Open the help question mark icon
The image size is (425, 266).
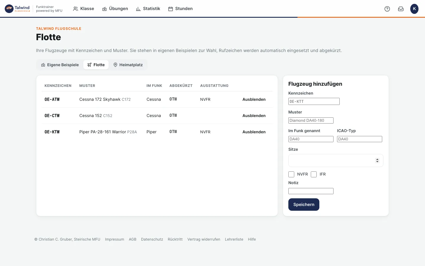coord(387,9)
